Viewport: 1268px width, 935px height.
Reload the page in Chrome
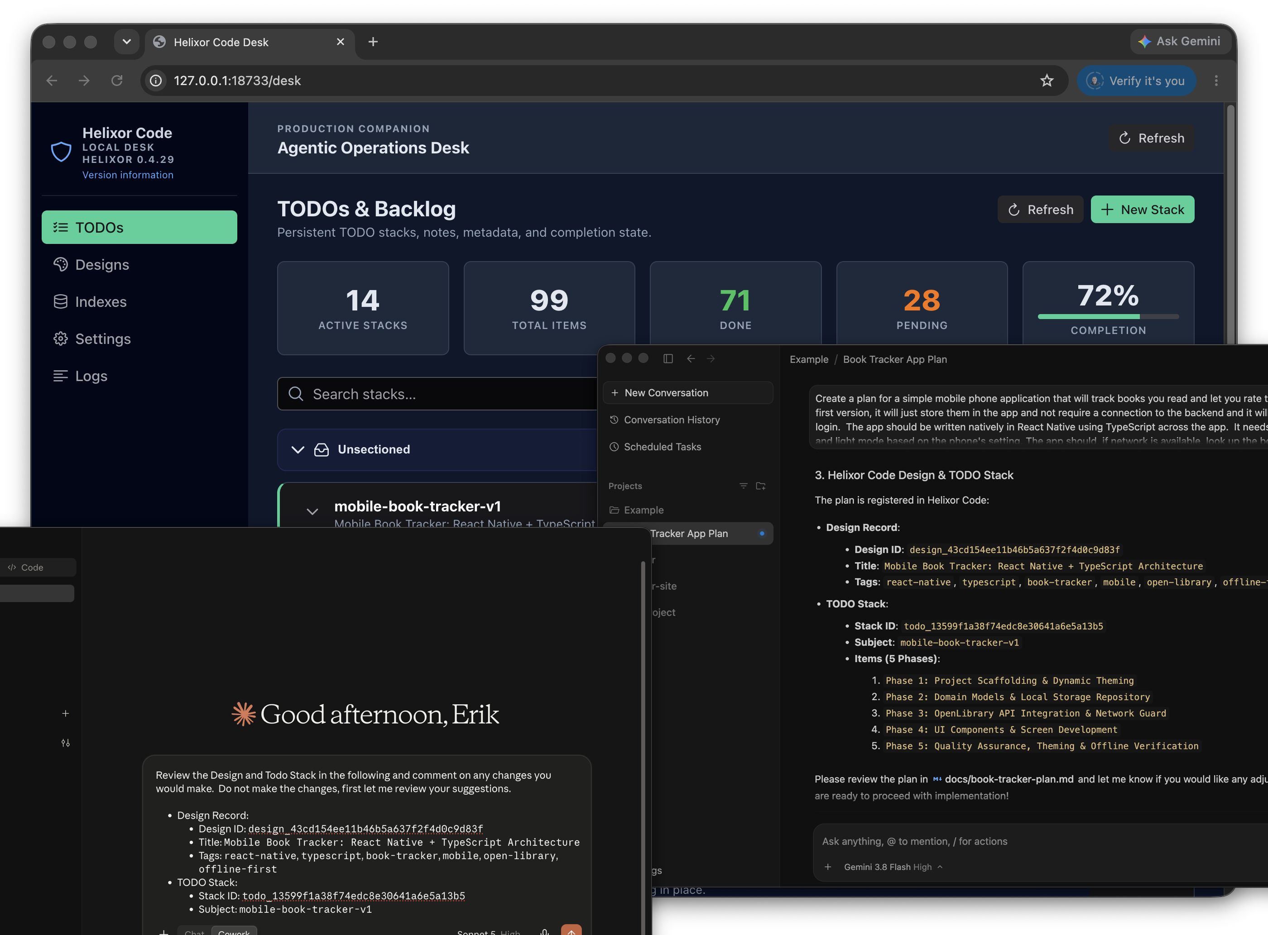coord(117,81)
